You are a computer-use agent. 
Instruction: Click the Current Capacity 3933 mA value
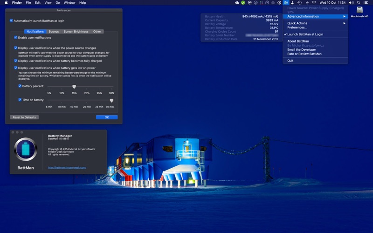272,20
